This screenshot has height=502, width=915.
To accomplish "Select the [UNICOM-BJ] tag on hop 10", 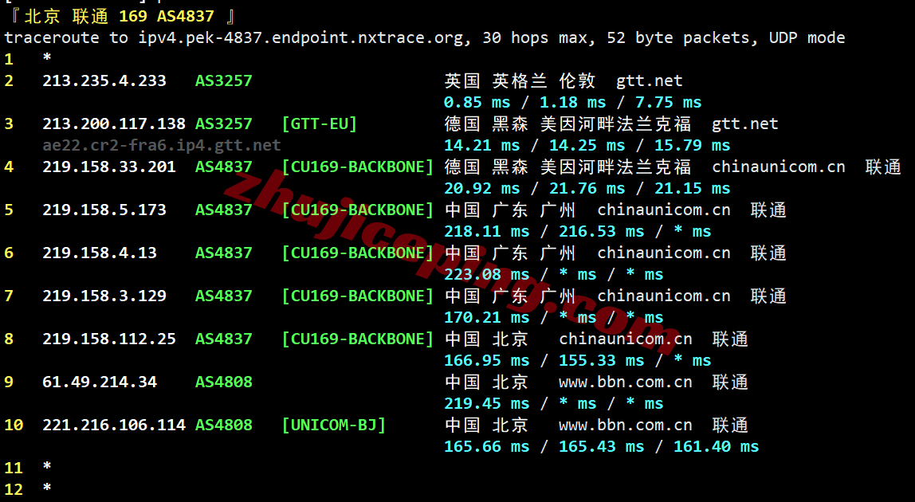I will [x=335, y=425].
